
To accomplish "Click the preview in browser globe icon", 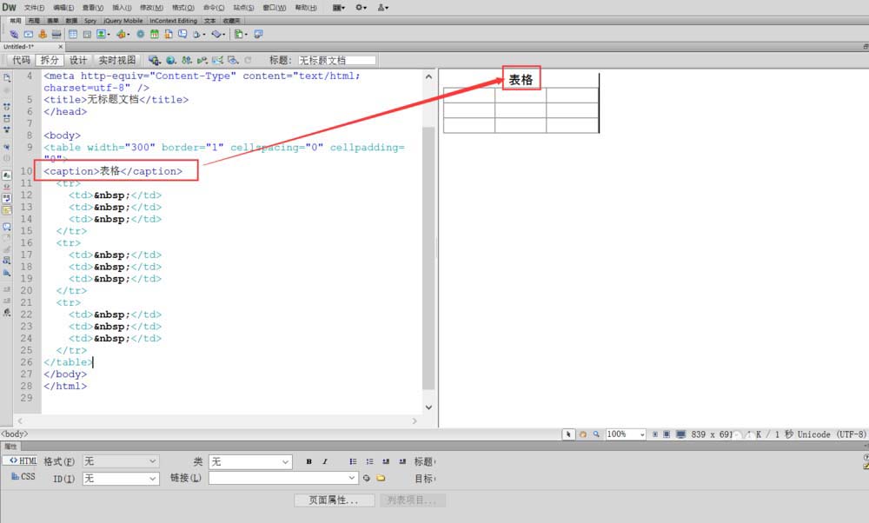I will [170, 60].
